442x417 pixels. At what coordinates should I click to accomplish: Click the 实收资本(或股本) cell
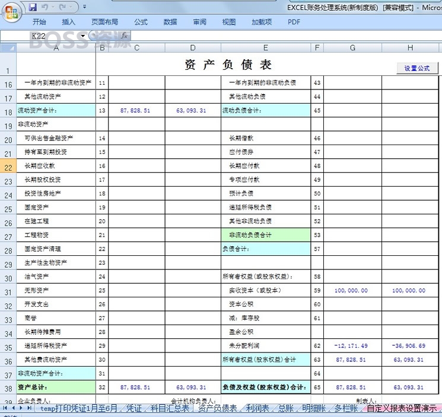[x=266, y=290]
